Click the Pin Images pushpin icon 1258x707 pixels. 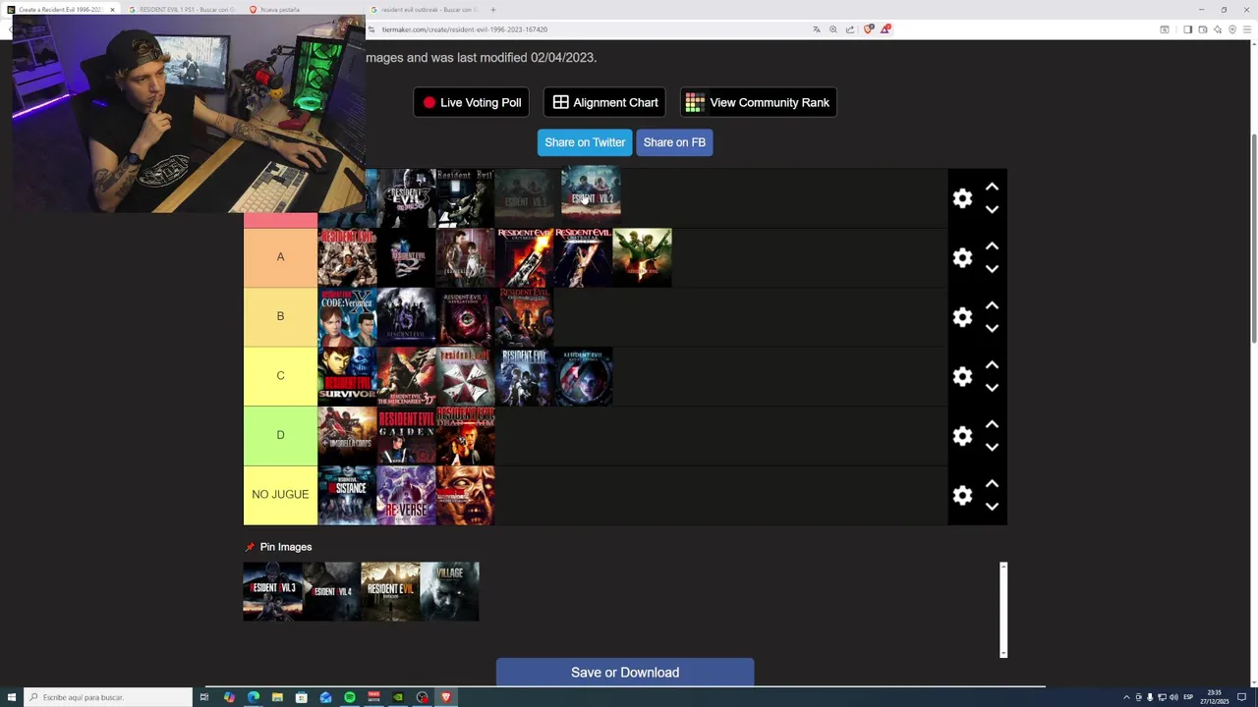250,547
